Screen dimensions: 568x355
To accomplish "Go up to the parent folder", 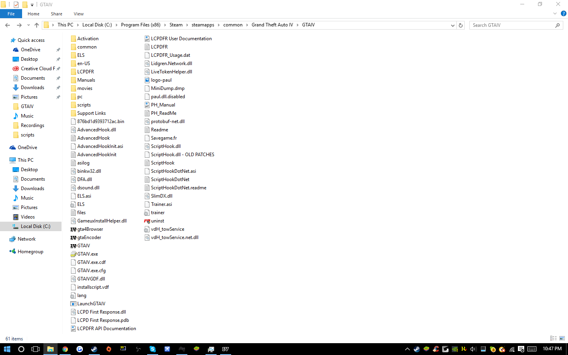I will pos(37,25).
